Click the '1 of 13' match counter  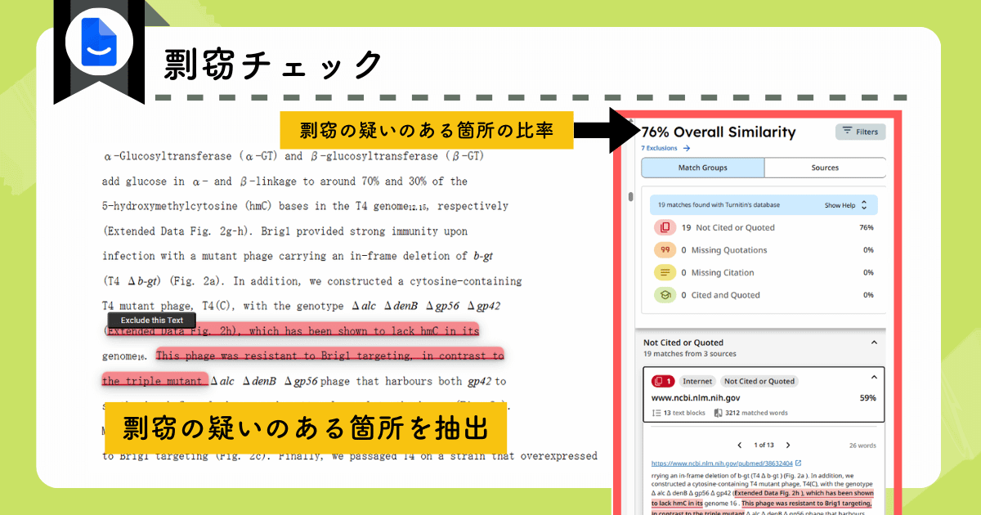(x=764, y=446)
